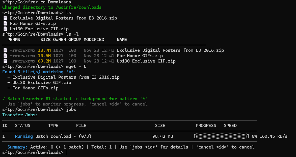
Task: Click the PROGRESS column header in jobs table
Action: click(x=206, y=126)
